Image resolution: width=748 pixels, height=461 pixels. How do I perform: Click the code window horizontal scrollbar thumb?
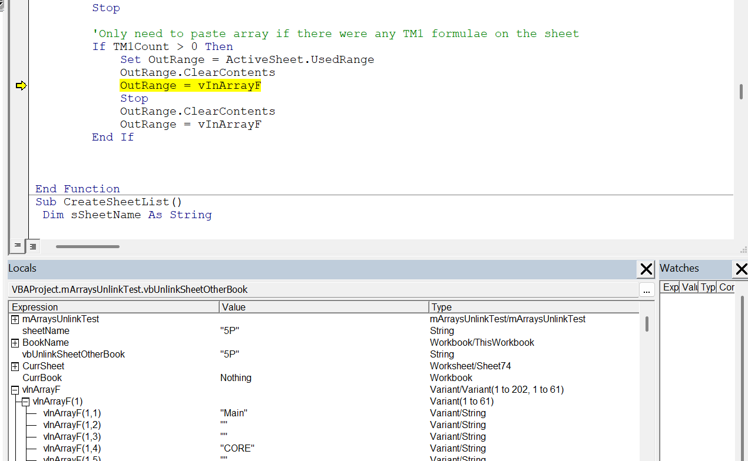coord(88,247)
